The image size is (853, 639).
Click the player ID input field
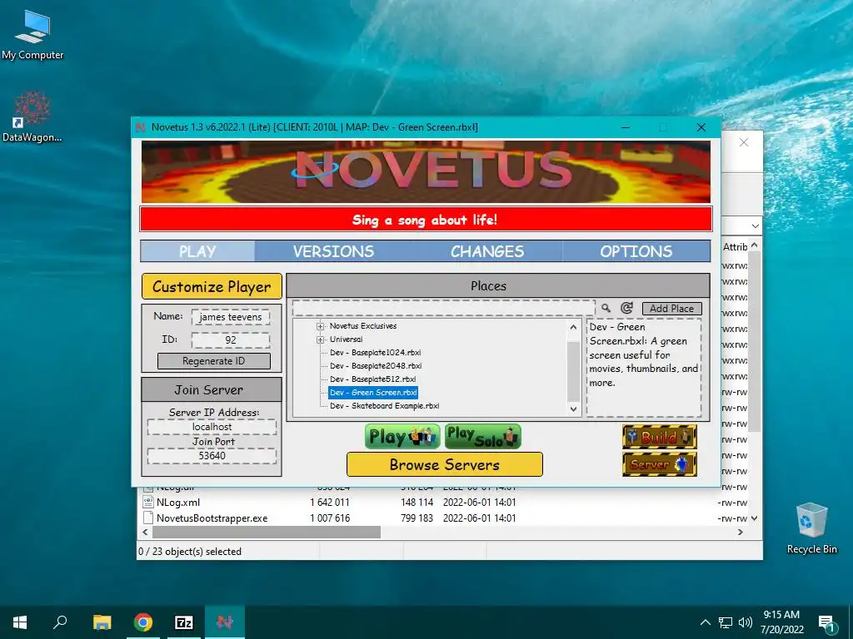tap(231, 339)
